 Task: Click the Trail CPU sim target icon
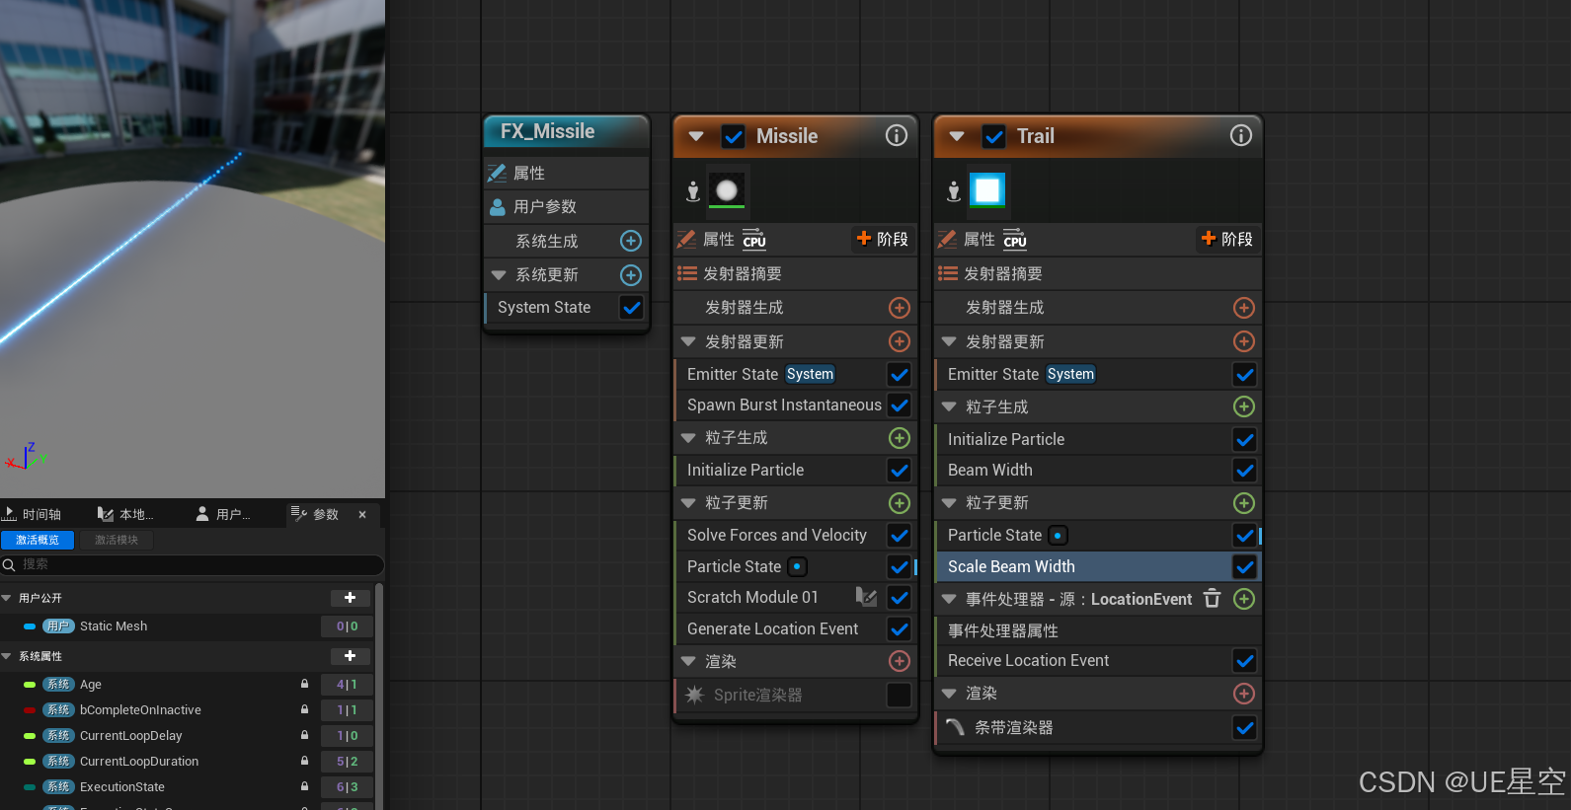click(1015, 240)
